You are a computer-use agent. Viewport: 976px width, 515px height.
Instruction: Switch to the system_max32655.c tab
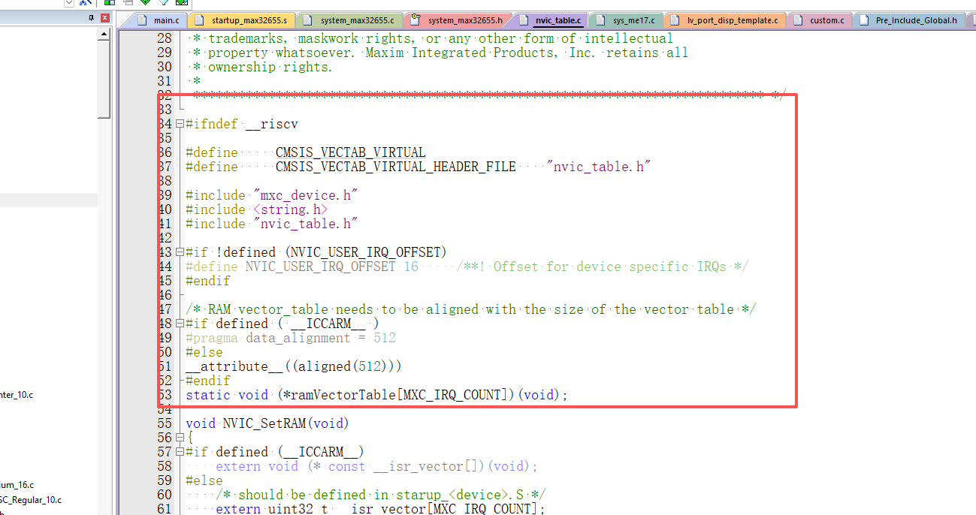click(x=349, y=20)
